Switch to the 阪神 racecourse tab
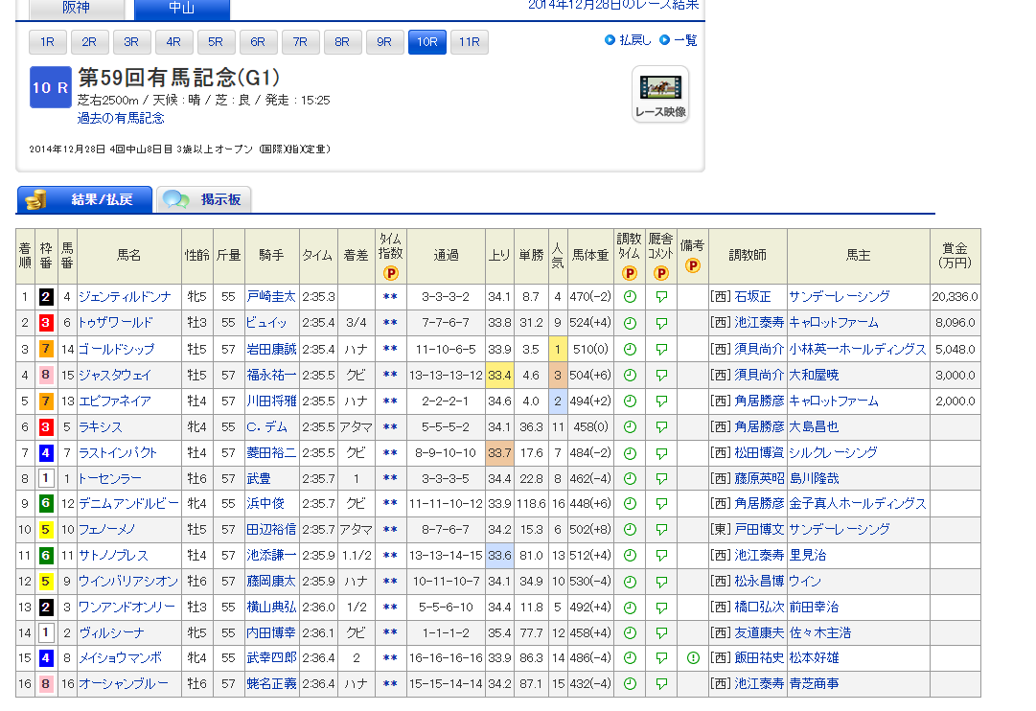1036x711 pixels. tap(77, 9)
